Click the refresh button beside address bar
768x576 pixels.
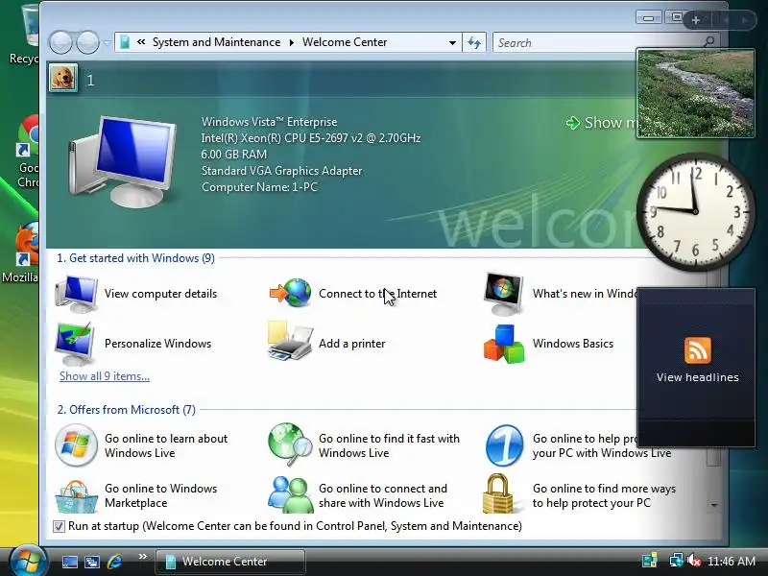tap(474, 42)
